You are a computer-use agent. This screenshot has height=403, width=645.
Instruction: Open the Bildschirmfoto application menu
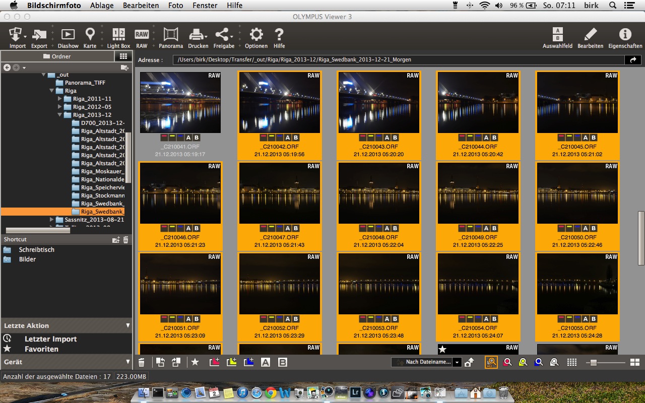pos(53,6)
